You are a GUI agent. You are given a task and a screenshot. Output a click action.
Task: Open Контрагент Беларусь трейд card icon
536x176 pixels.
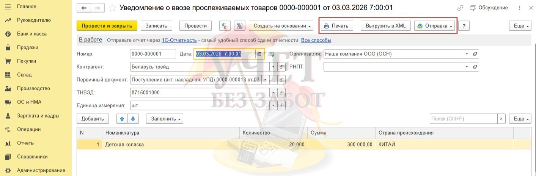[x=281, y=67]
